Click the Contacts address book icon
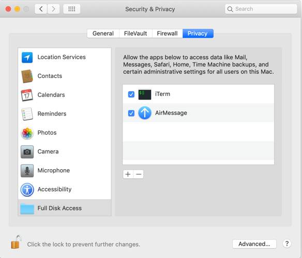302x258 pixels. tap(27, 76)
